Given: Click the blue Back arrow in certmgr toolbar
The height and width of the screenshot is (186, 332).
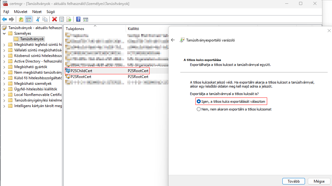Looking at the screenshot, I should coord(4,19).
